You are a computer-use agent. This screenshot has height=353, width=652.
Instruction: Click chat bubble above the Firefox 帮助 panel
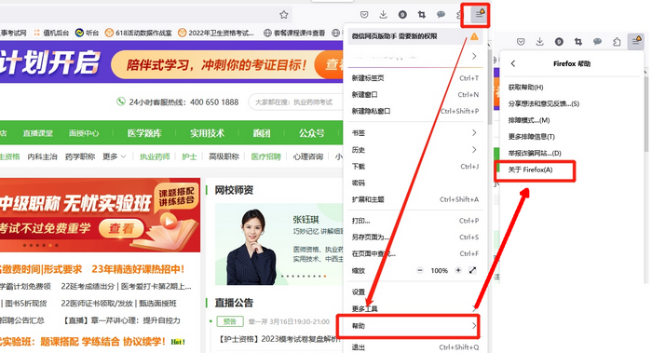(x=598, y=42)
